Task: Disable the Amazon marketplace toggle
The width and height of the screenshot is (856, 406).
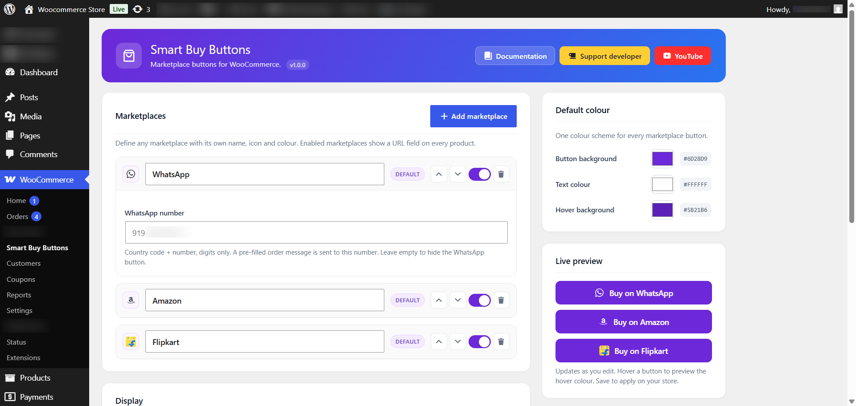Action: pos(479,300)
